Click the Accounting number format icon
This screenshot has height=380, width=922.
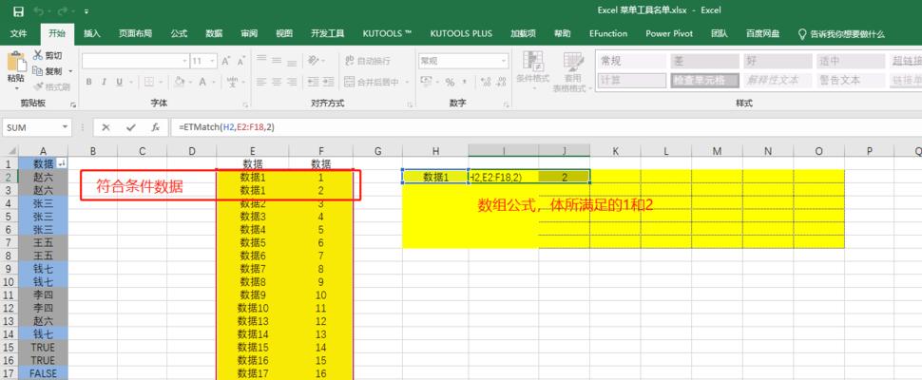427,82
